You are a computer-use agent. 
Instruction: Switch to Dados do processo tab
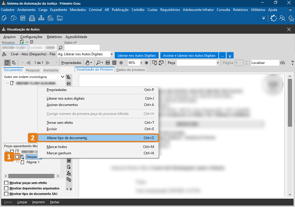pos(131,70)
